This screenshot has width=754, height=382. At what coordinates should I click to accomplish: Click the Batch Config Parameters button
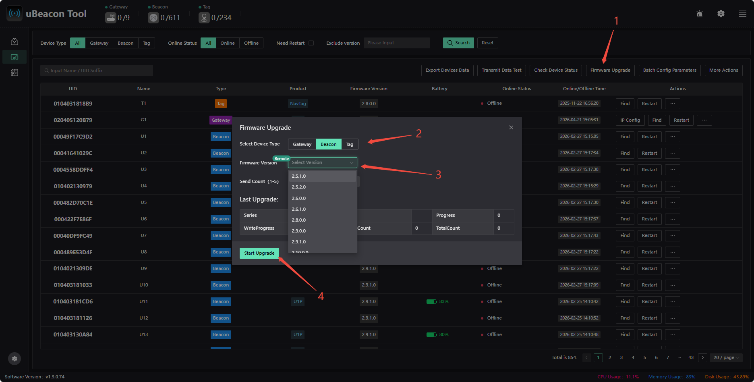click(x=670, y=70)
